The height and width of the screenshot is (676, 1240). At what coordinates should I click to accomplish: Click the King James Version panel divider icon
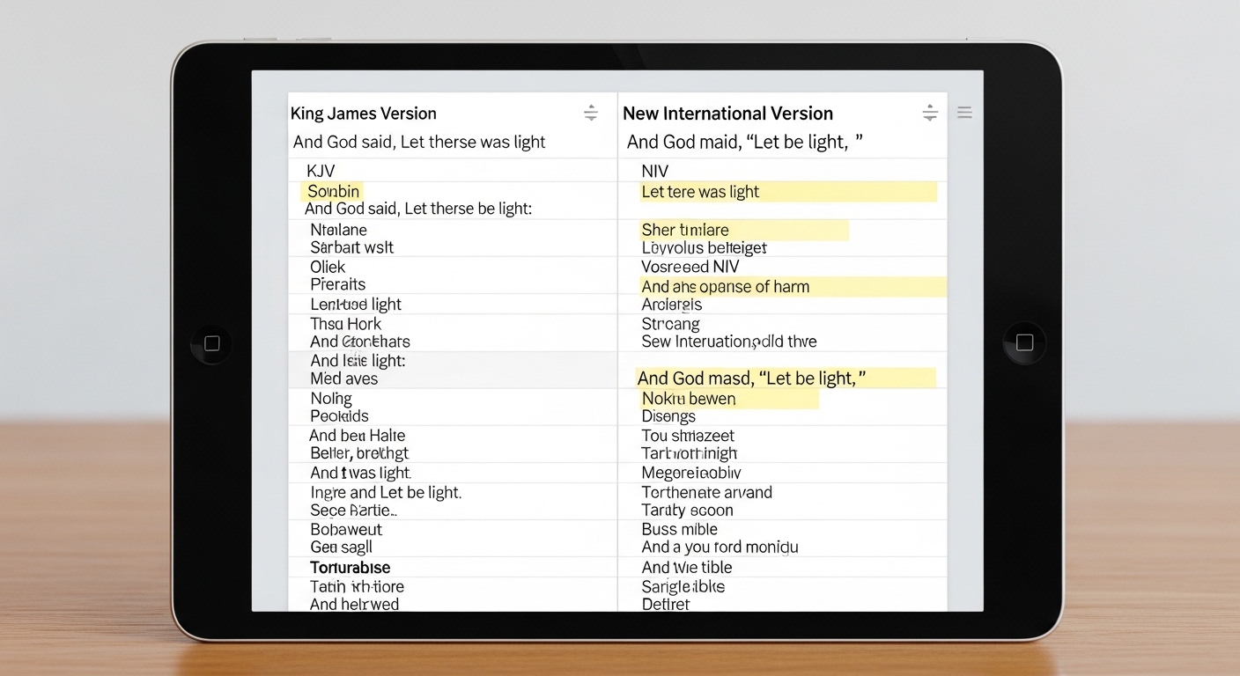click(591, 113)
